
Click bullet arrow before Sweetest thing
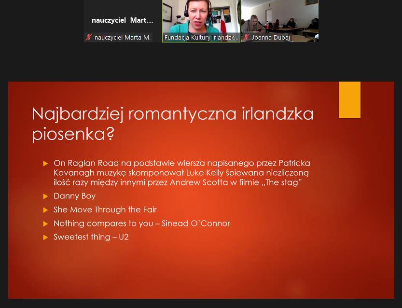click(46, 238)
